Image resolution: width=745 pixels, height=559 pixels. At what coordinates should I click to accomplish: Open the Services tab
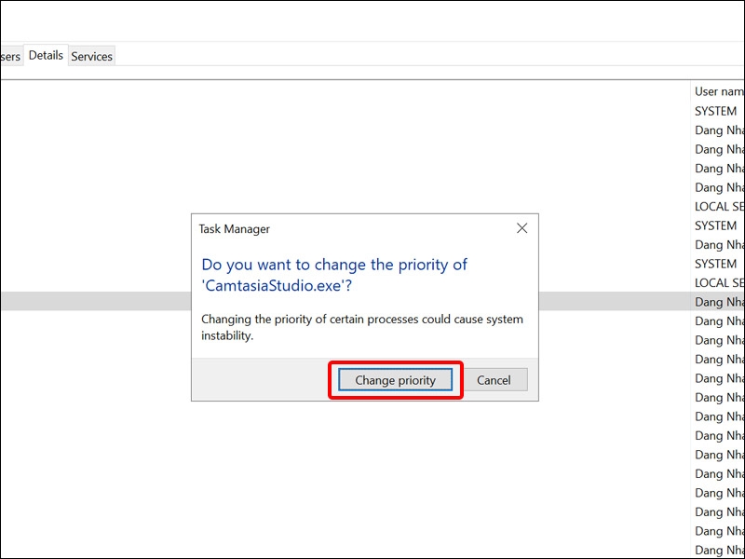point(92,57)
